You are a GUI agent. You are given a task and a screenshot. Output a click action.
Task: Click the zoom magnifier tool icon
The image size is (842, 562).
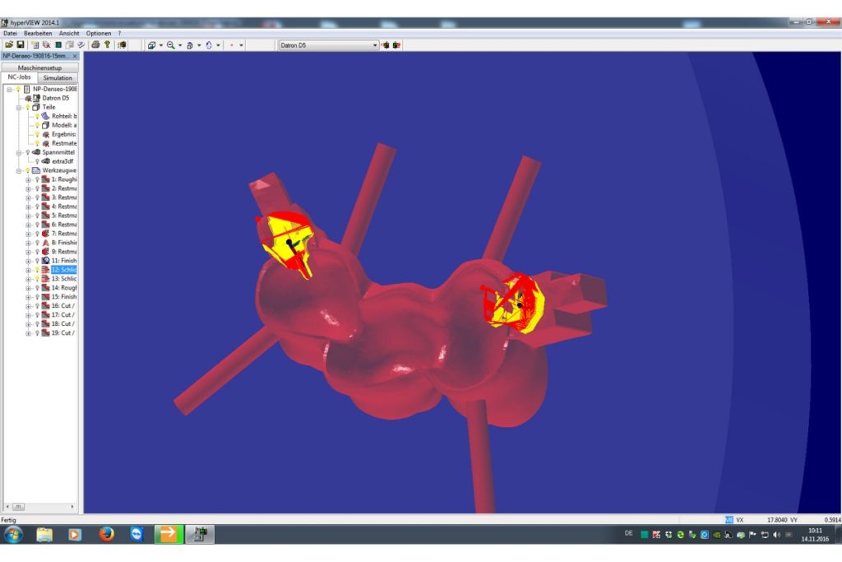coord(170,45)
